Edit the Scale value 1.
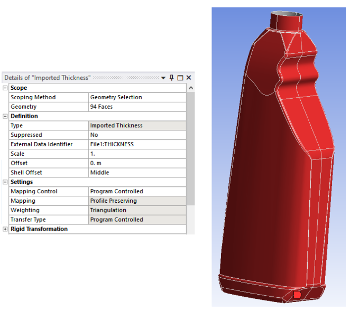The width and height of the screenshot is (350, 311). [137, 154]
